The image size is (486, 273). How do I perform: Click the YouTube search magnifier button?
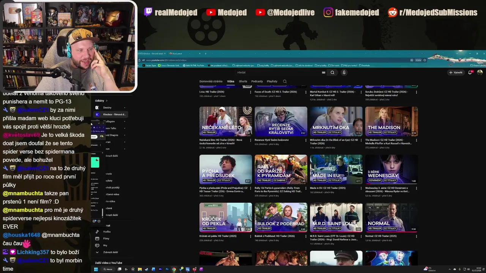point(332,72)
